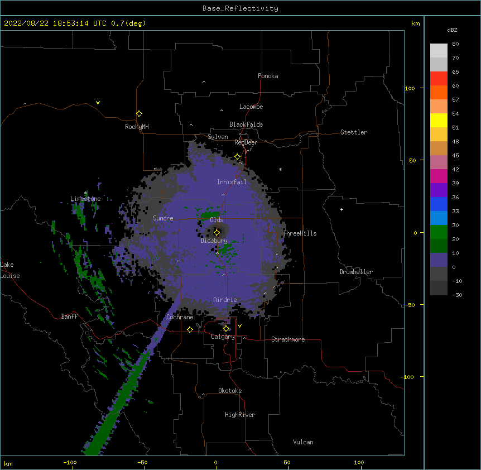Pick the bright green 20–30 dBZ swatch

pyautogui.click(x=439, y=232)
